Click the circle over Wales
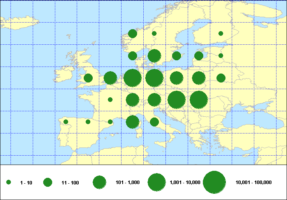Image resolution: width=287 pixels, height=200 pixels. point(88,78)
